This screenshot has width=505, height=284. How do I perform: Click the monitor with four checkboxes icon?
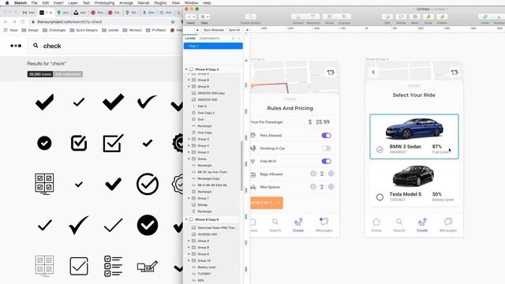(44, 184)
